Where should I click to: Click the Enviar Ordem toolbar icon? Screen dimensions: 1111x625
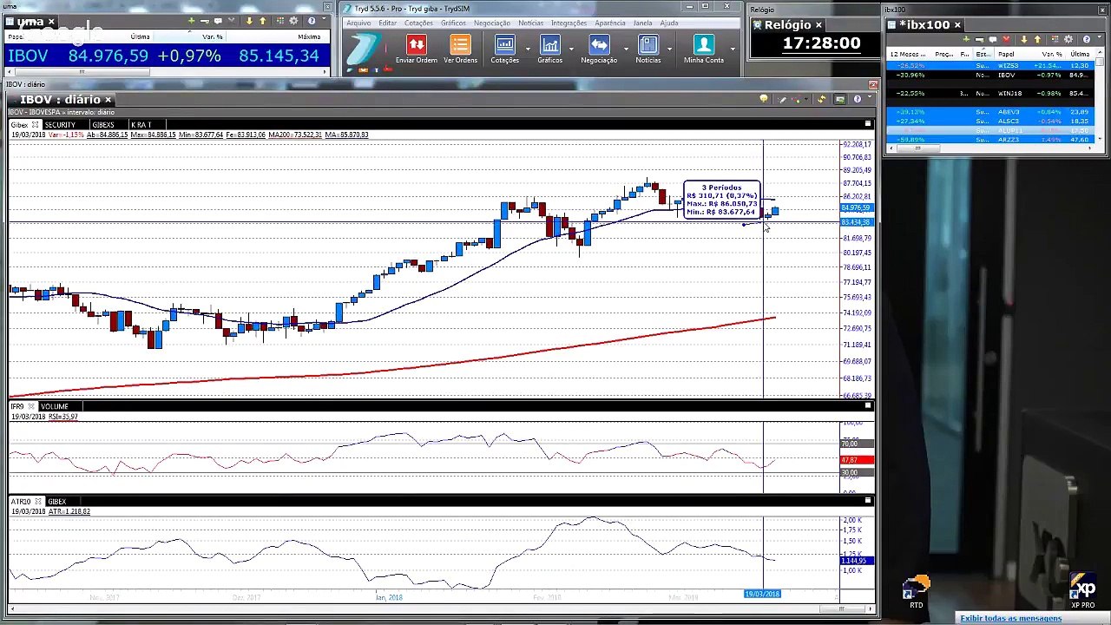tap(416, 49)
